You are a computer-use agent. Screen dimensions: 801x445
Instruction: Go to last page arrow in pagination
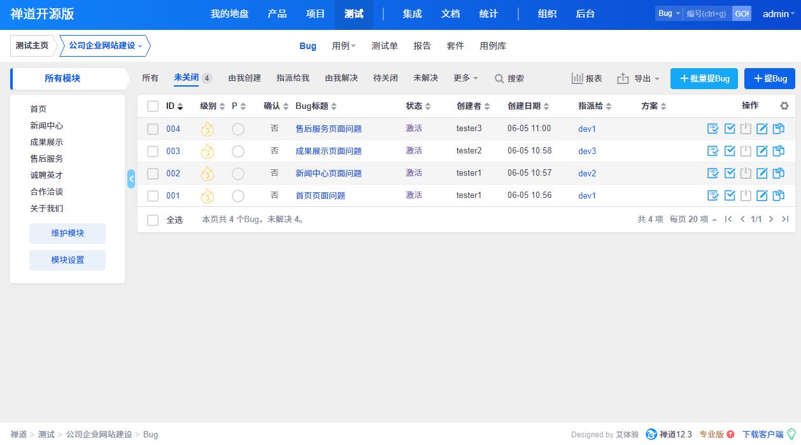(x=785, y=219)
